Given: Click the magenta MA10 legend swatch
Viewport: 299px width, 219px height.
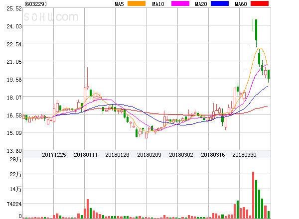Looking at the screenshot, I should tap(180, 3).
